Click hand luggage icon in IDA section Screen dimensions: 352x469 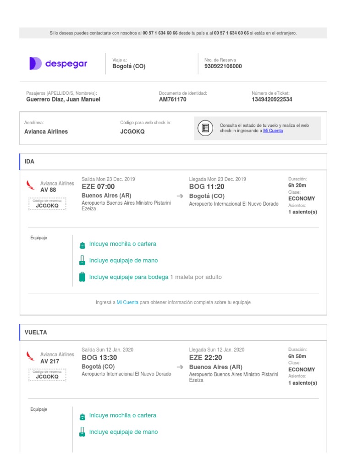point(82,261)
